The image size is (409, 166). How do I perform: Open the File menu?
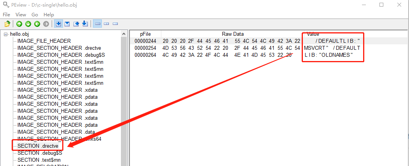[6, 14]
